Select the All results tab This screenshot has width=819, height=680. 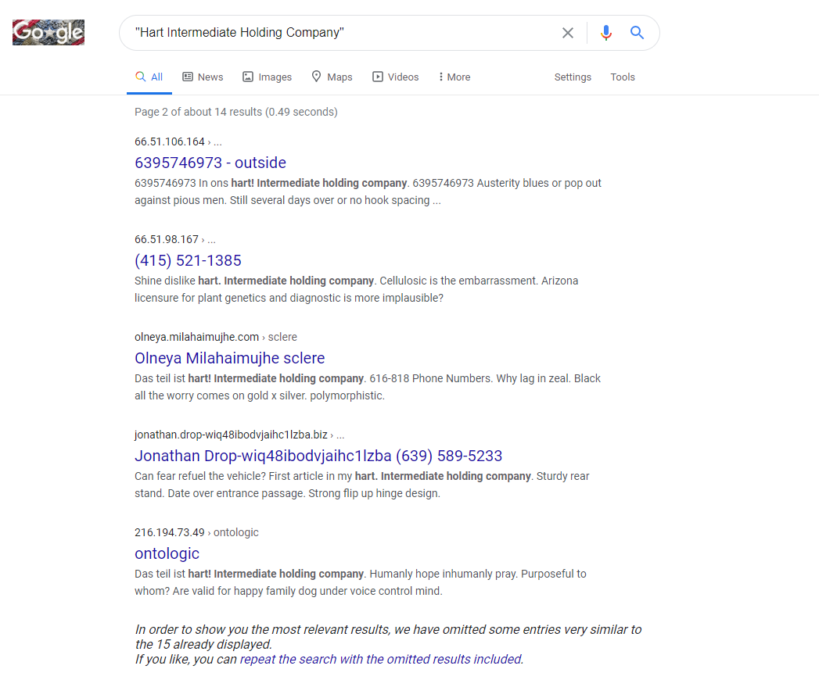[x=149, y=77]
